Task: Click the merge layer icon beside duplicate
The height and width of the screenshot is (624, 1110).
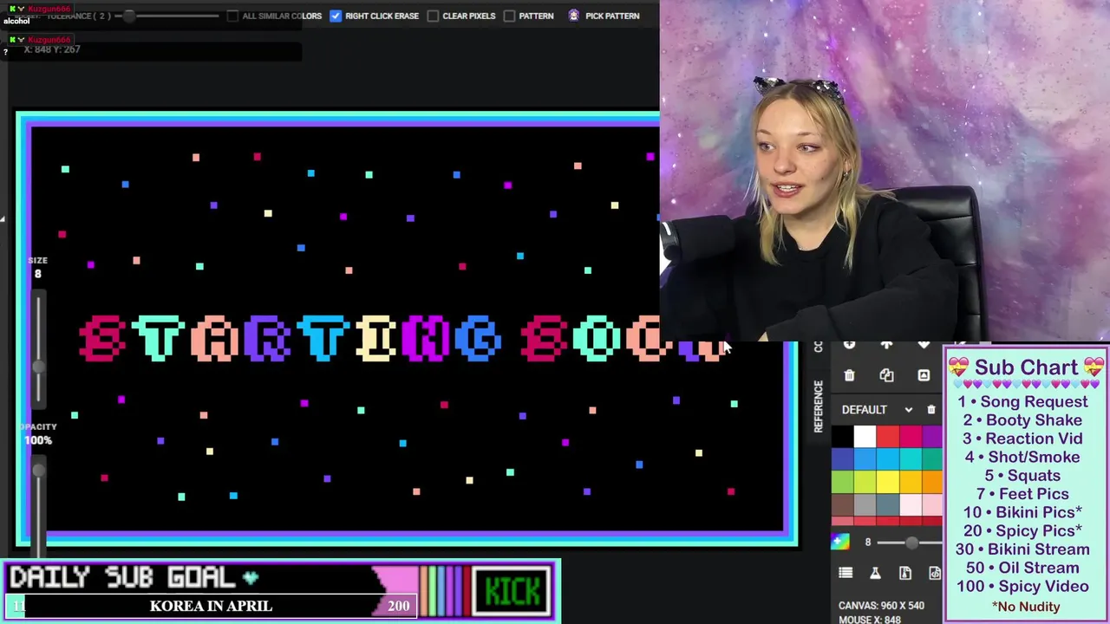Action: coord(924,375)
